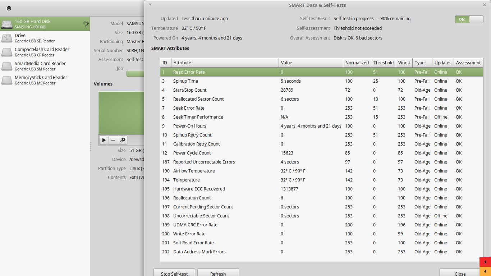
Task: Click the Reallocation Count row
Action: click(x=321, y=198)
